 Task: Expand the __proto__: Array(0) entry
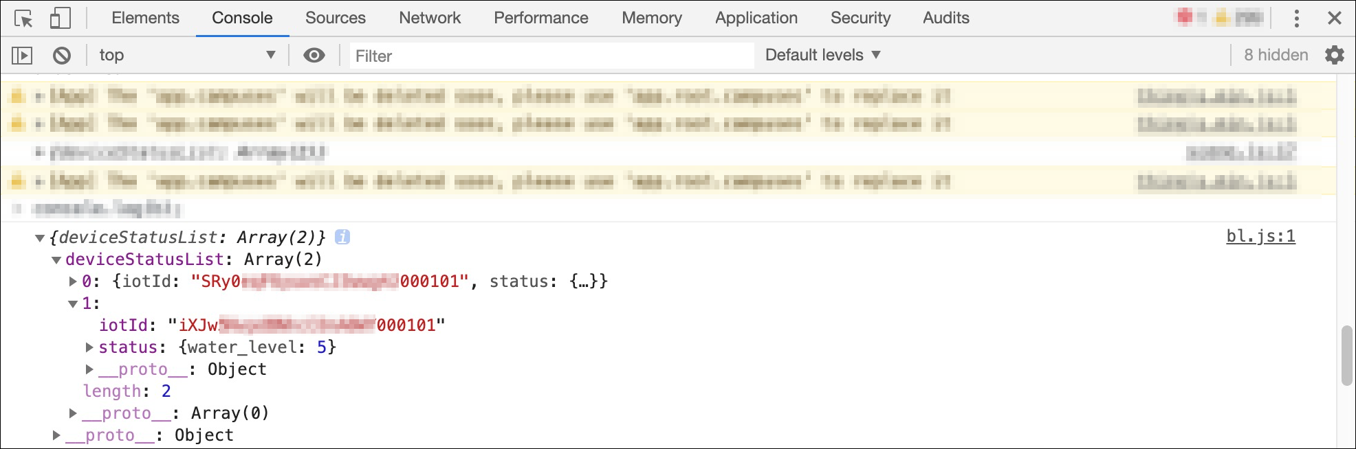tap(73, 413)
